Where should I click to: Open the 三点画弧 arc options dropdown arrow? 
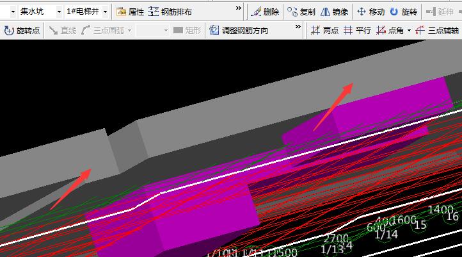tap(129, 30)
